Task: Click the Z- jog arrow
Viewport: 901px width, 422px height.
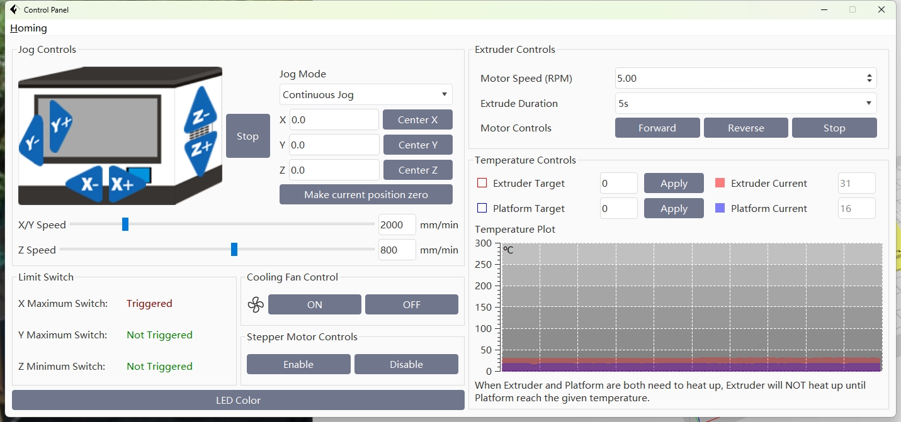Action: tap(201, 111)
